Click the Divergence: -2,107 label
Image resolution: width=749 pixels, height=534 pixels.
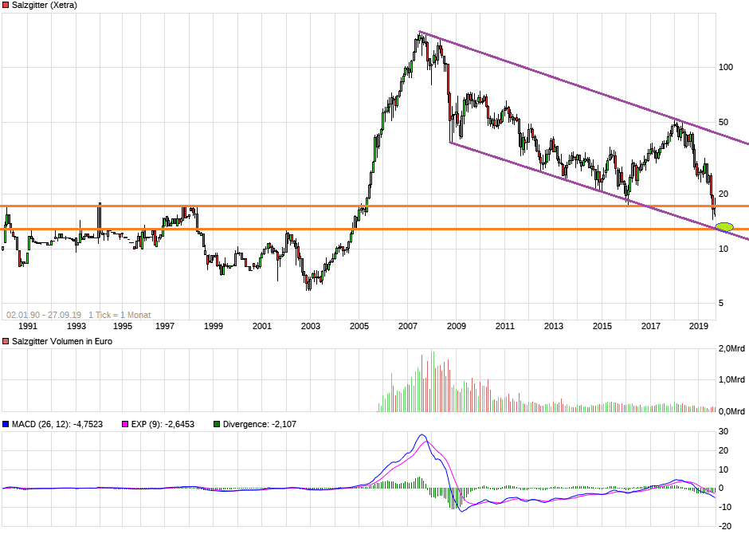(x=259, y=424)
